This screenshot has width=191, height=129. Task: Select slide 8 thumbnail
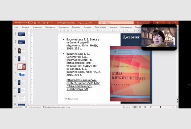point(22,74)
